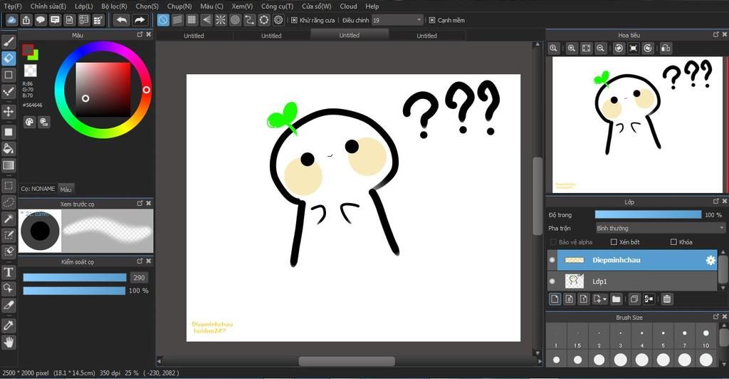The image size is (729, 379).
Task: Switch to the Cọ: NONAME tab
Action: (x=38, y=189)
